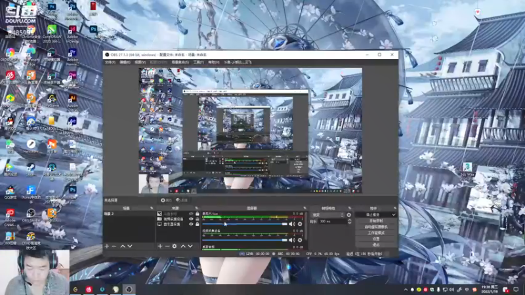Add a new source with the plus icon in the sources panel
This screenshot has width=525, height=295.
point(160,246)
